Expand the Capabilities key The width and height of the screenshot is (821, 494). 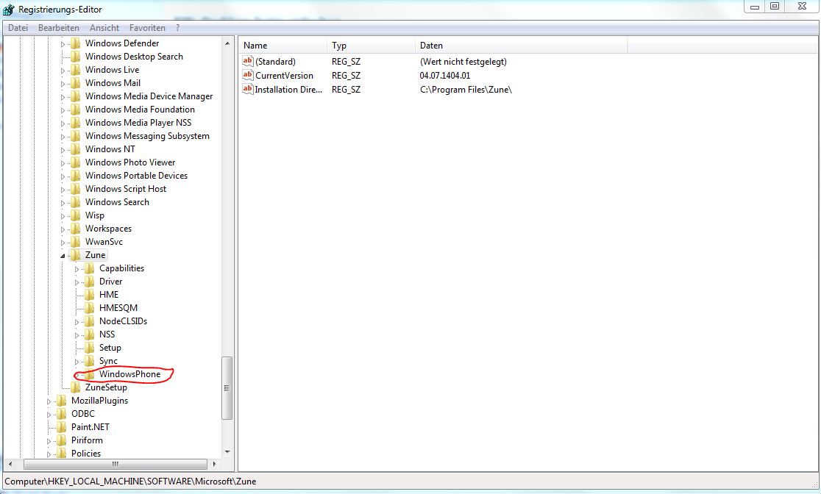pyautogui.click(x=77, y=269)
